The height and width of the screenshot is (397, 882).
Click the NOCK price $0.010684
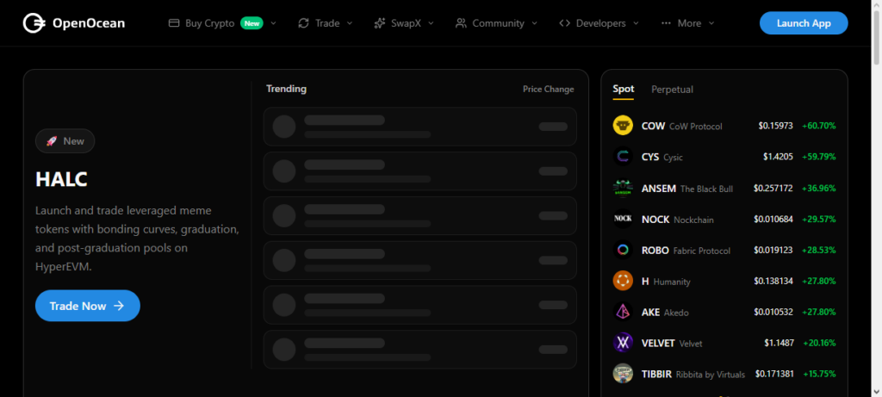(773, 220)
